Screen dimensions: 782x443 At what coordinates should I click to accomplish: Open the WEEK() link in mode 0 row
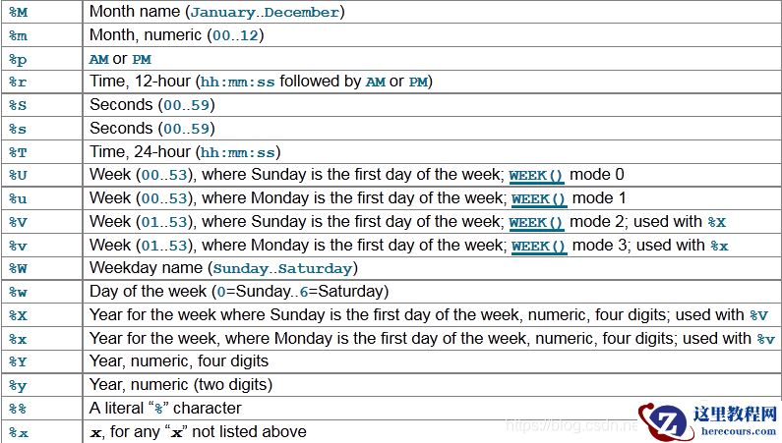coord(536,176)
